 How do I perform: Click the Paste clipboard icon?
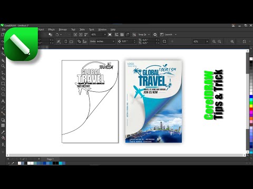click(51, 35)
